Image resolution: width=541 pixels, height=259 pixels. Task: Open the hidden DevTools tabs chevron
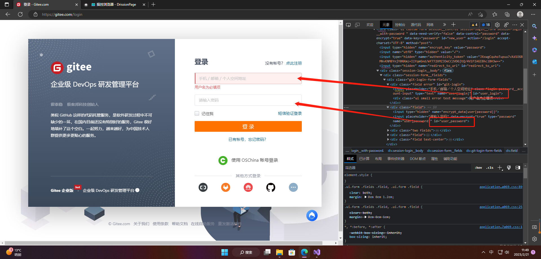pyautogui.click(x=444, y=25)
